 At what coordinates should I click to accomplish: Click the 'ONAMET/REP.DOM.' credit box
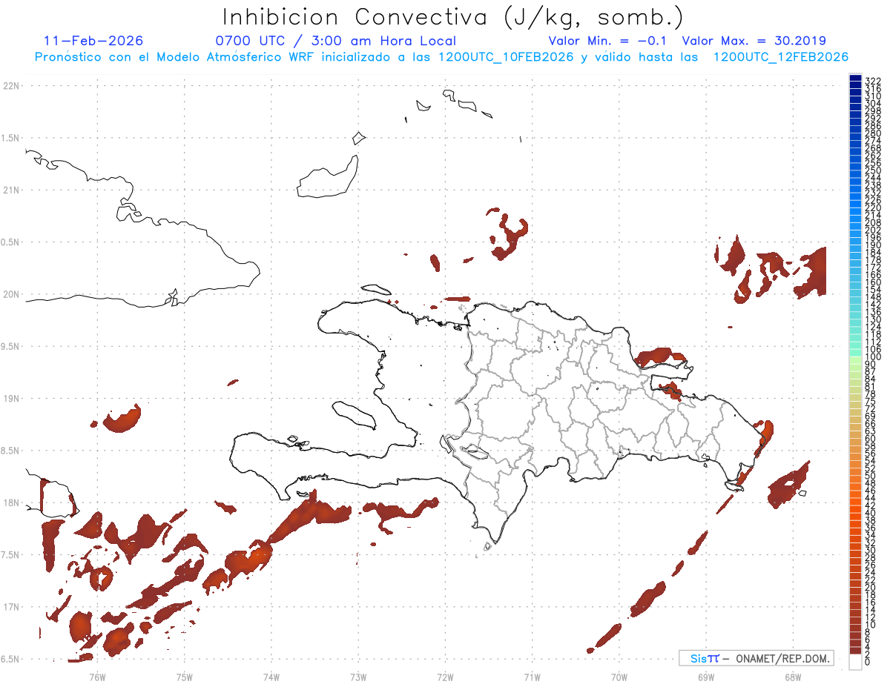tap(756, 658)
